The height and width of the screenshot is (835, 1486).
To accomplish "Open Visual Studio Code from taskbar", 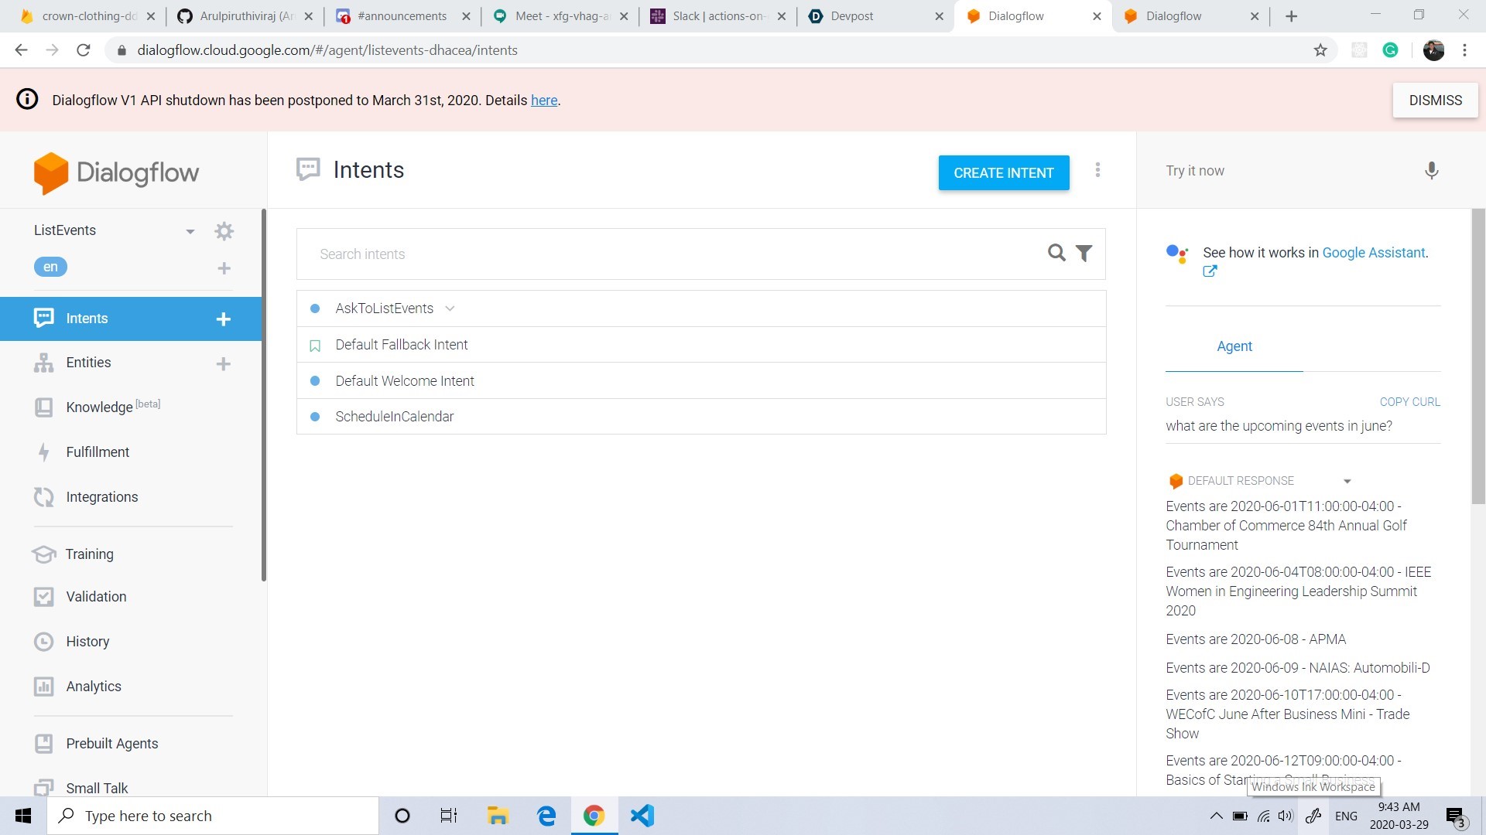I will [642, 816].
